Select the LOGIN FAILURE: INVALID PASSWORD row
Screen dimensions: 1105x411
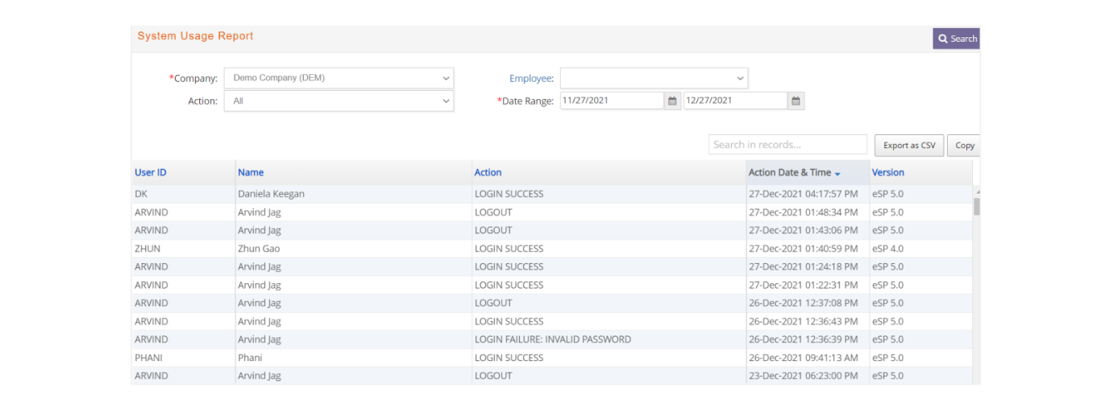pyautogui.click(x=552, y=339)
